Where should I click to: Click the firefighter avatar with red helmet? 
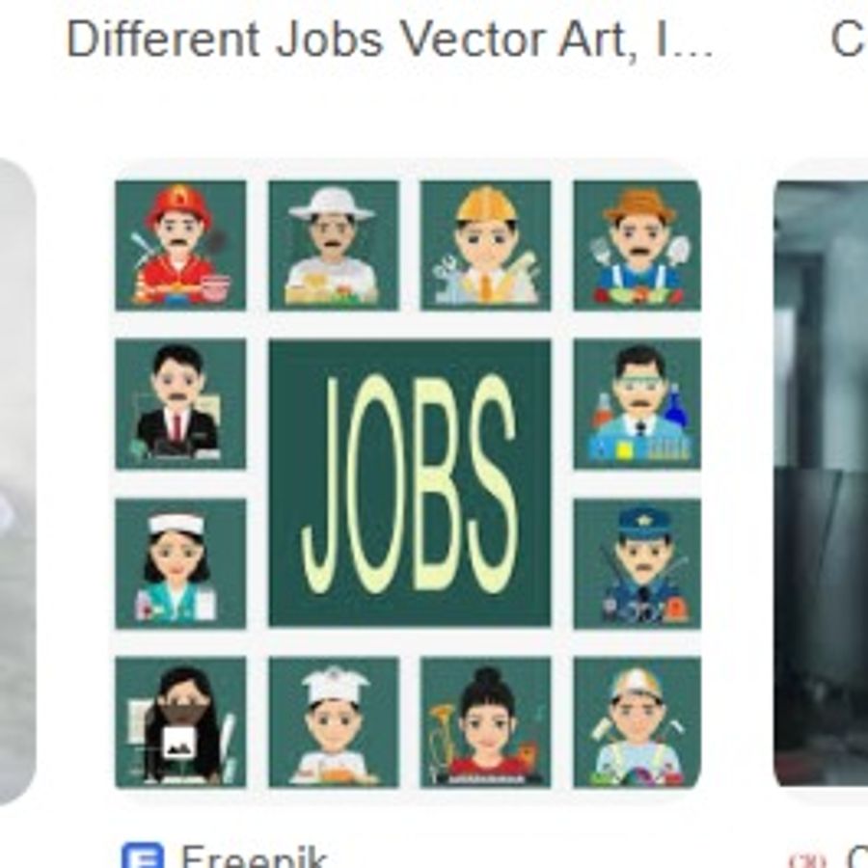[x=180, y=245]
